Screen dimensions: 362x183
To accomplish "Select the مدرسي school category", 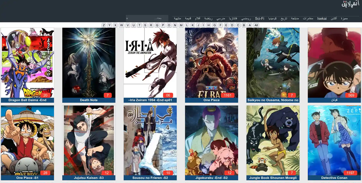I will 221,18.
